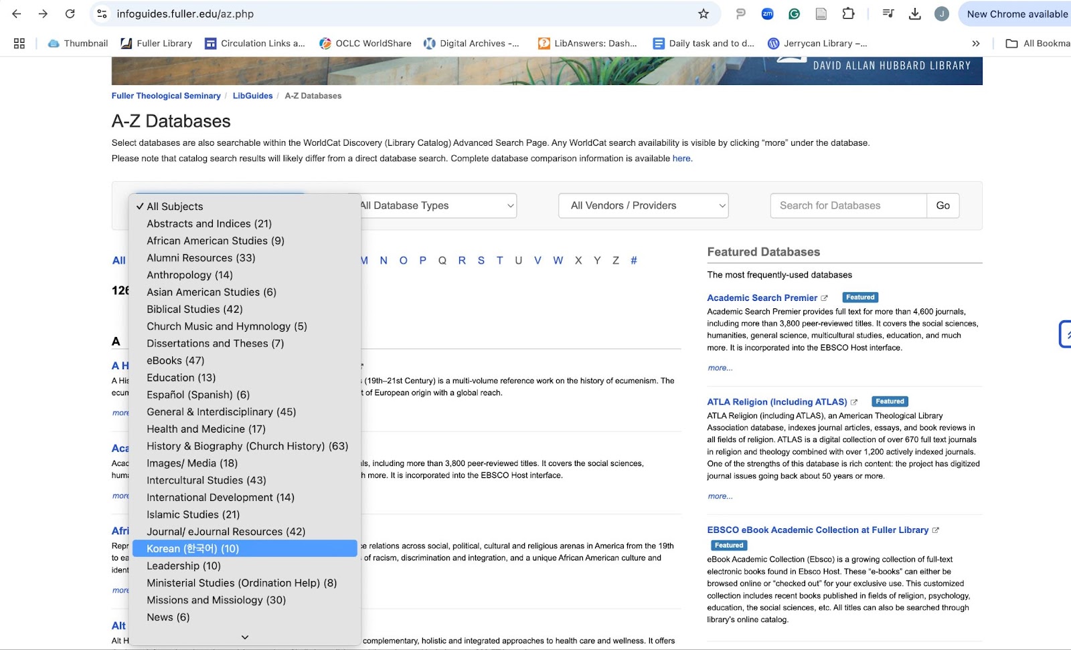Open Chrome downloads
Image resolution: width=1071 pixels, height=650 pixels.
(915, 14)
